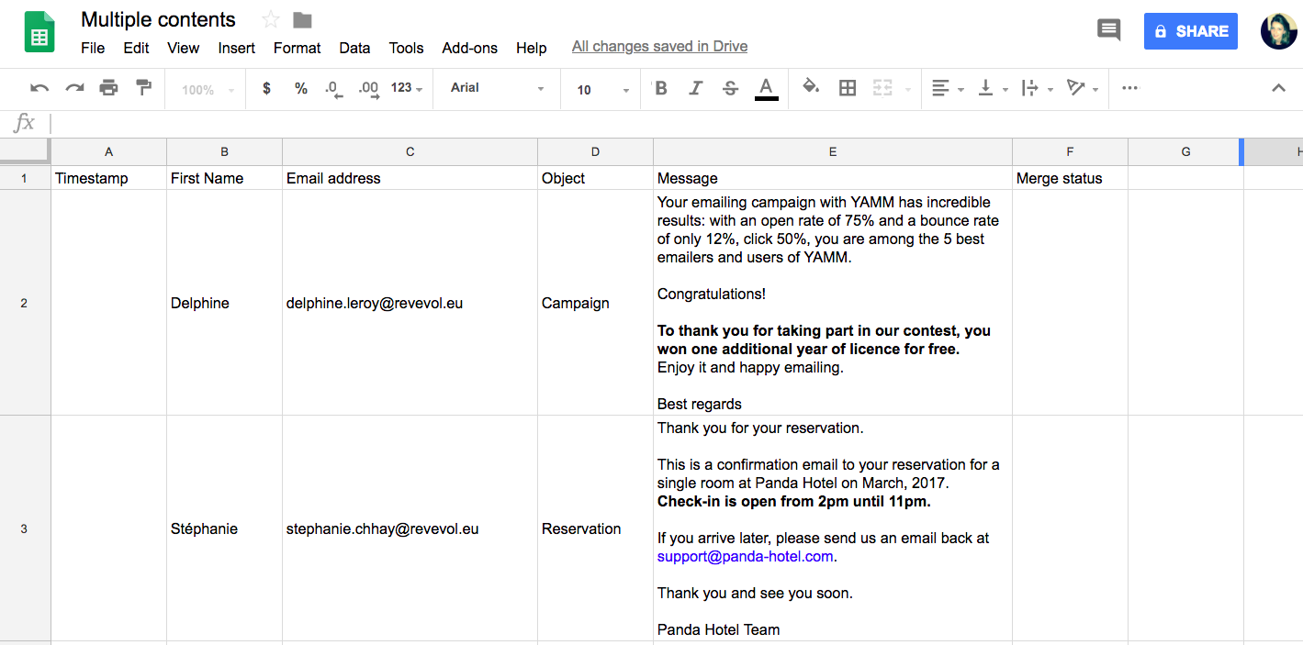Click the Delphine cell
Screen dimensions: 1303x645
pyautogui.click(x=224, y=303)
